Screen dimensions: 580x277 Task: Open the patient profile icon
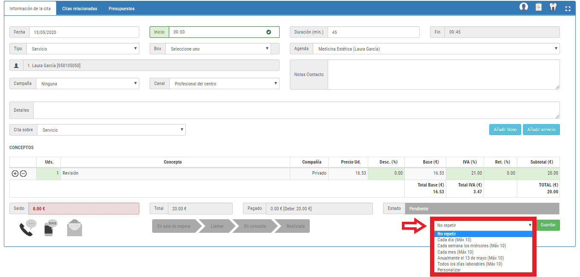click(524, 7)
